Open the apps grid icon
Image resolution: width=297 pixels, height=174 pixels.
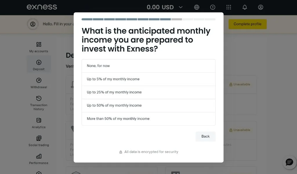click(229, 7)
